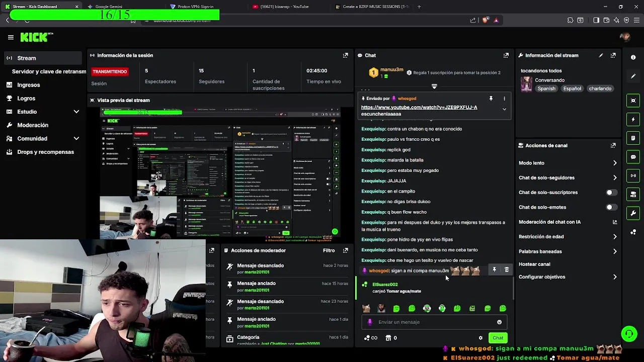Open the gift shop icon below the chat
This screenshot has height=362, width=644.
pyautogui.click(x=388, y=338)
